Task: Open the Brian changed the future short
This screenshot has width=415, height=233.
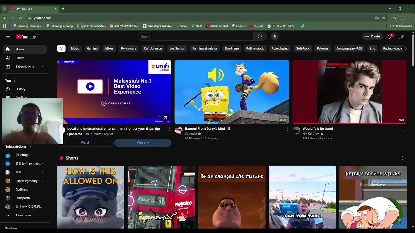Action: point(232,197)
